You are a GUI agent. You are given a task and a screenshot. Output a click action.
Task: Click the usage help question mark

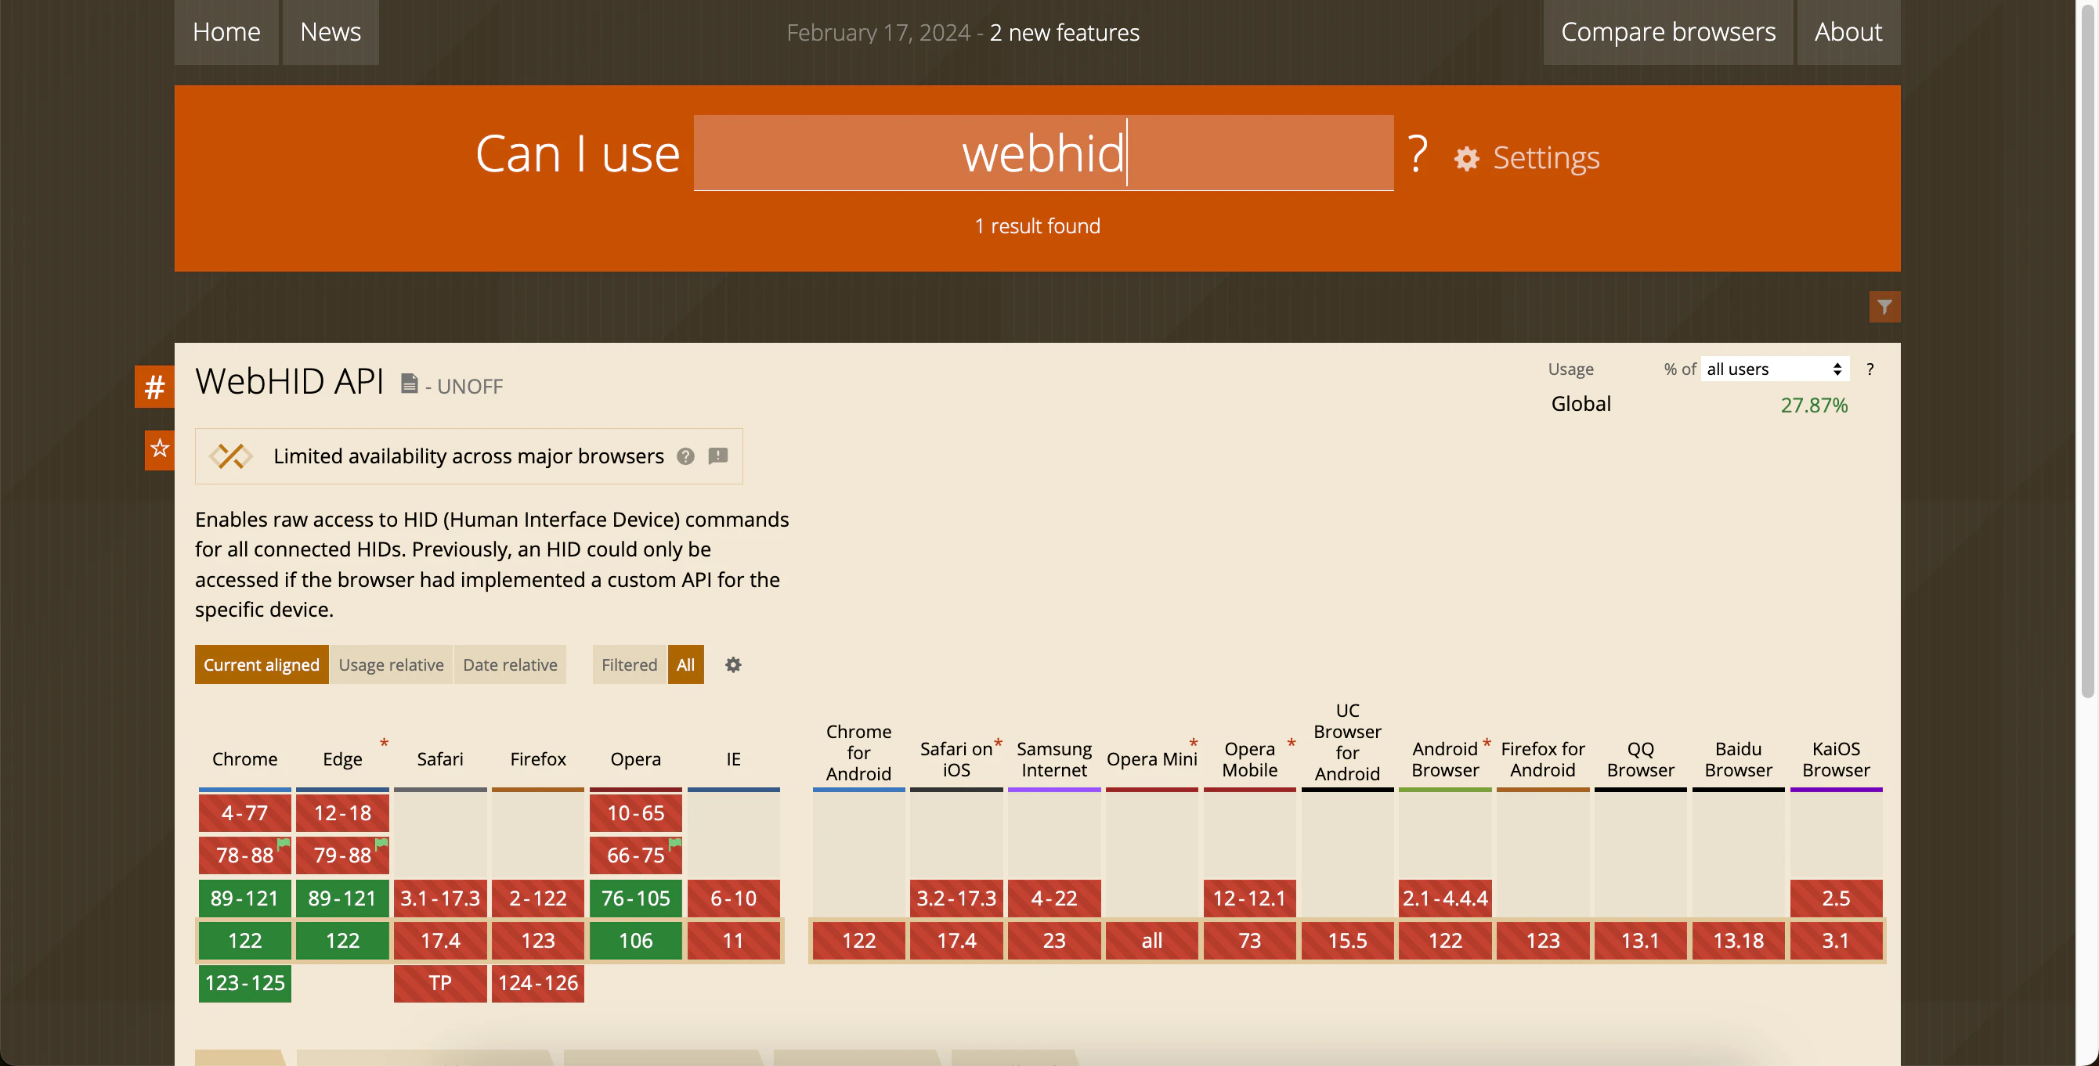pyautogui.click(x=1870, y=369)
